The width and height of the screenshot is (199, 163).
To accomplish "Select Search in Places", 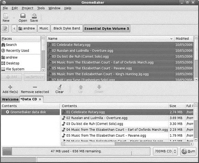I will (x=21, y=45).
